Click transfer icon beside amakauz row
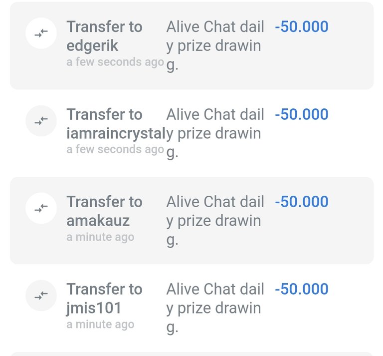Screen dimensions: 383x356 tap(41, 208)
